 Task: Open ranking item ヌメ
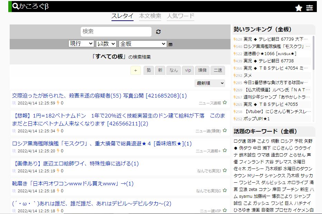tap(247, 75)
